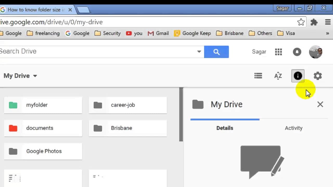Open the Brisbane bookmarks folder
The height and width of the screenshot is (187, 333).
tap(230, 33)
